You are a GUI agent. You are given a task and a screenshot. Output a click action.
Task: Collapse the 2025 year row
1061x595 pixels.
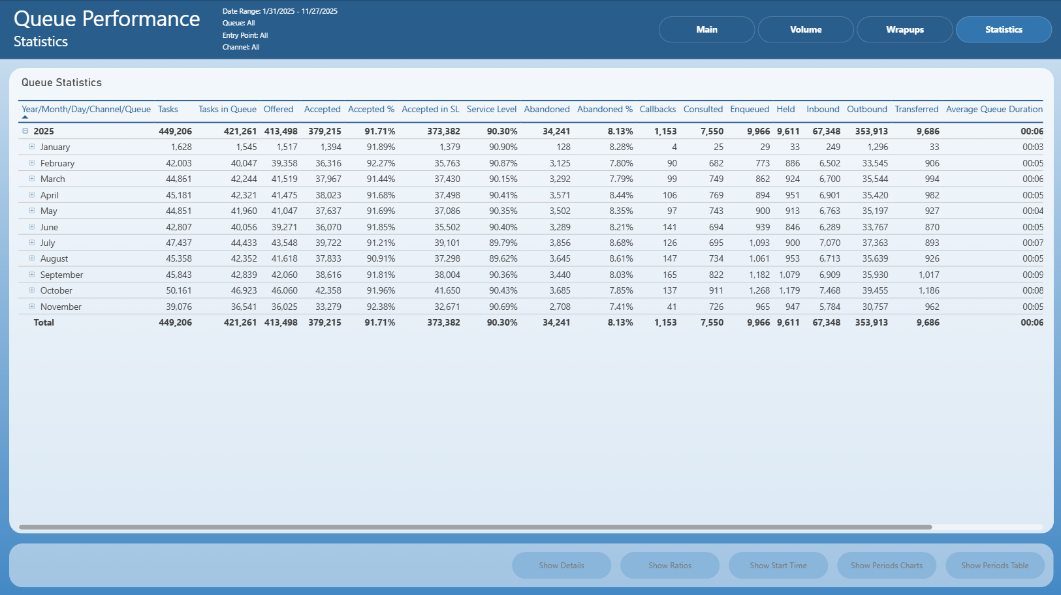point(25,131)
